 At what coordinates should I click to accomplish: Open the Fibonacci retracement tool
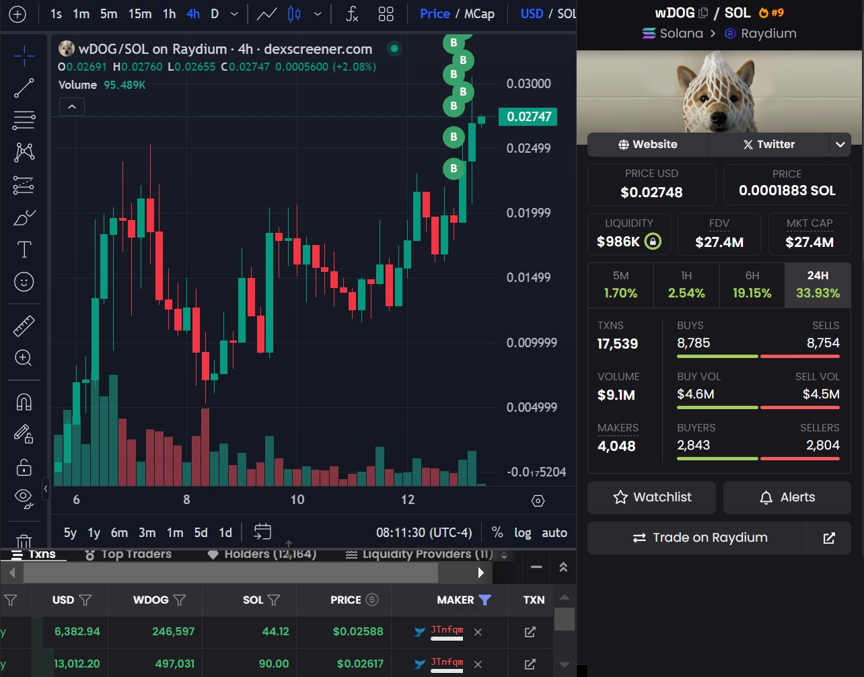24,120
